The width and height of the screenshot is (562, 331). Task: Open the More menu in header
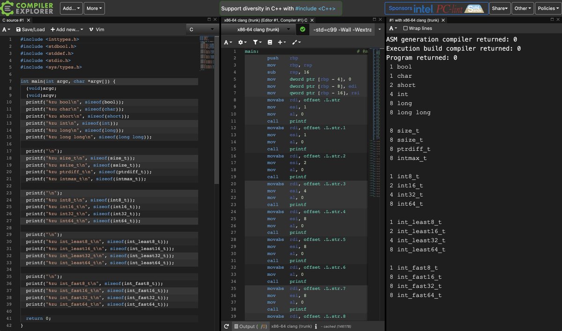coord(95,8)
